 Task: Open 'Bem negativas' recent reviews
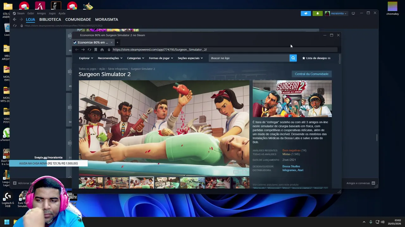point(291,150)
